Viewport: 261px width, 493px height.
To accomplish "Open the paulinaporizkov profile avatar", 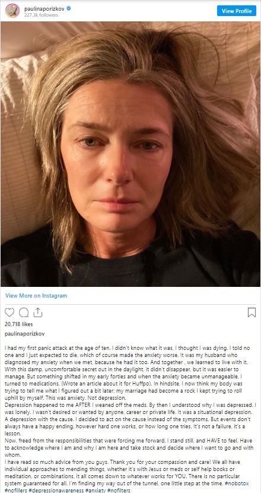I will coord(12,11).
